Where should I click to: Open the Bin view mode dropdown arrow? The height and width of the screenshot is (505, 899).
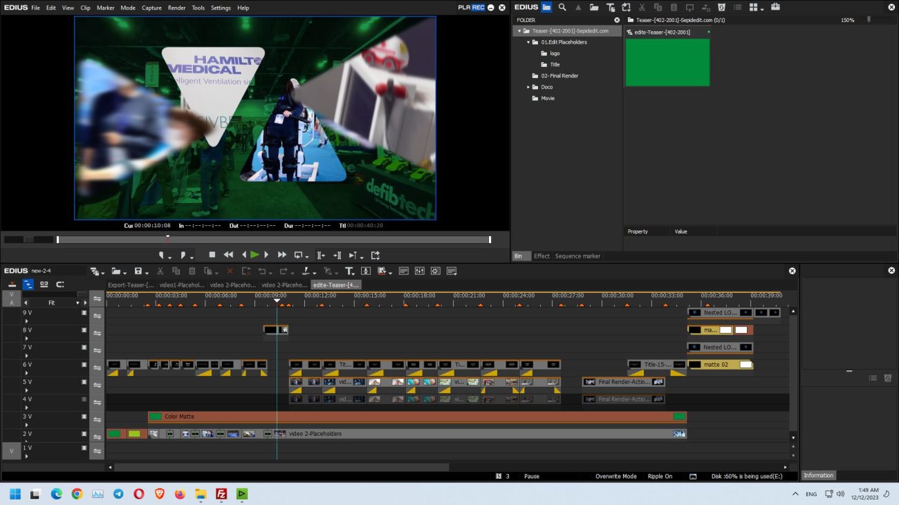pos(761,8)
